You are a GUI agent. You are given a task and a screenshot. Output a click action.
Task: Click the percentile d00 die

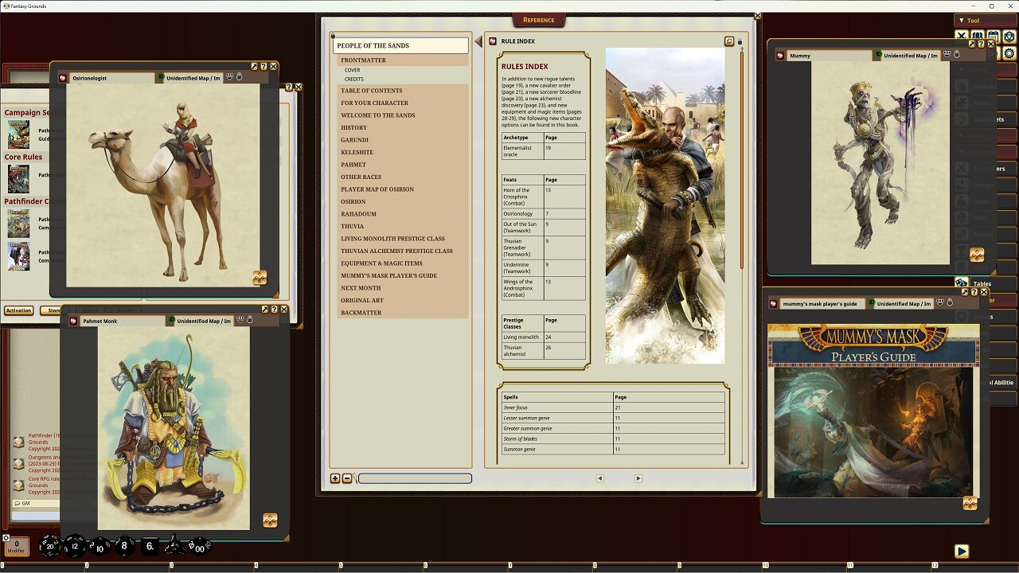coord(200,544)
